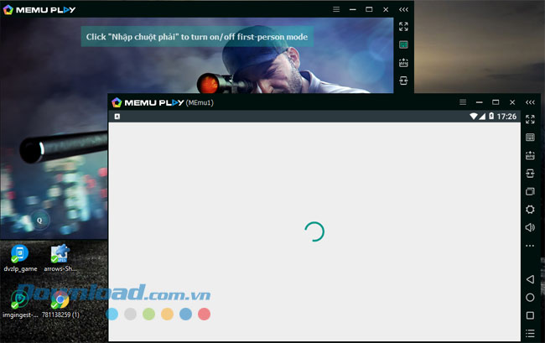Tap Android Back triangle in MEmu1 sidebar
Viewport: 545px width, 343px height.
(530, 279)
